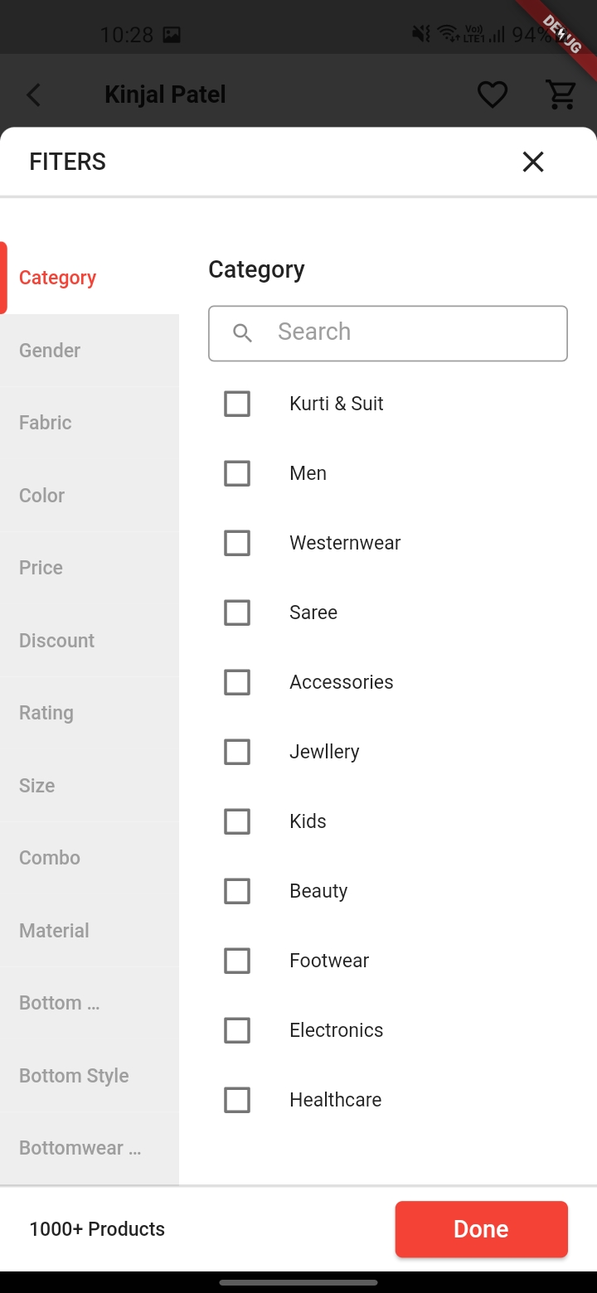Tap the search magnifier icon
This screenshot has height=1293, width=597.
242,333
